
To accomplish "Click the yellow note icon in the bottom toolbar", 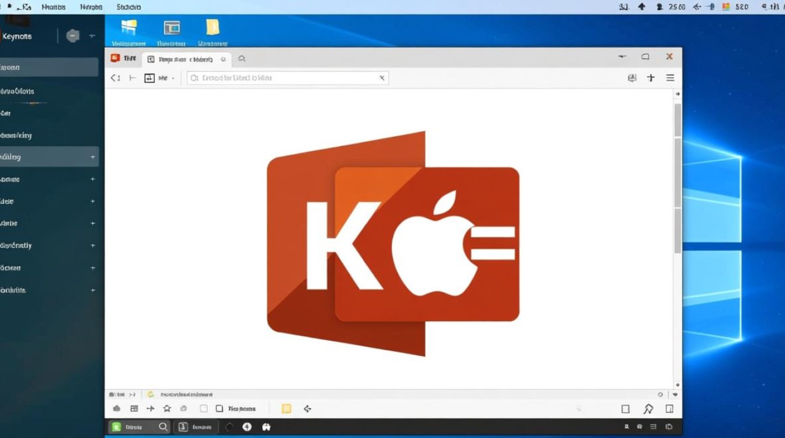I will coord(286,409).
